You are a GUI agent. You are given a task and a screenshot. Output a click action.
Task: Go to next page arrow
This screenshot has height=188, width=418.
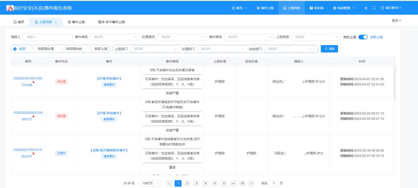(251, 183)
